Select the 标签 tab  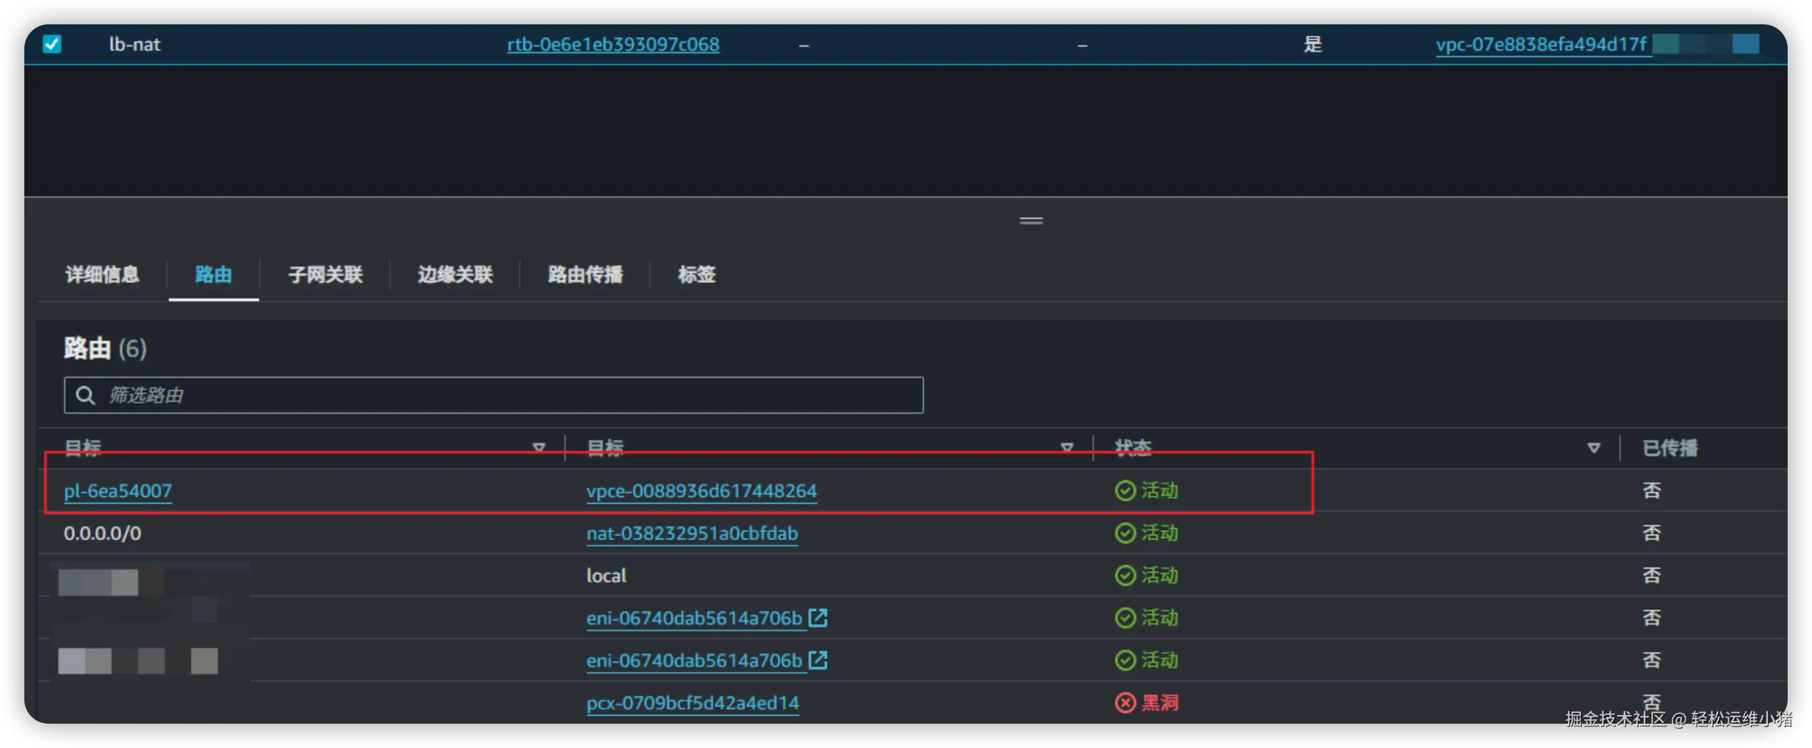point(697,274)
